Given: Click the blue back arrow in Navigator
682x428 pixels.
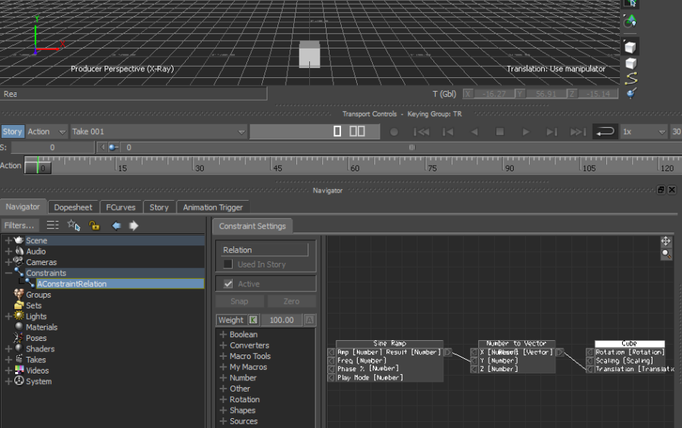Looking at the screenshot, I should point(116,225).
